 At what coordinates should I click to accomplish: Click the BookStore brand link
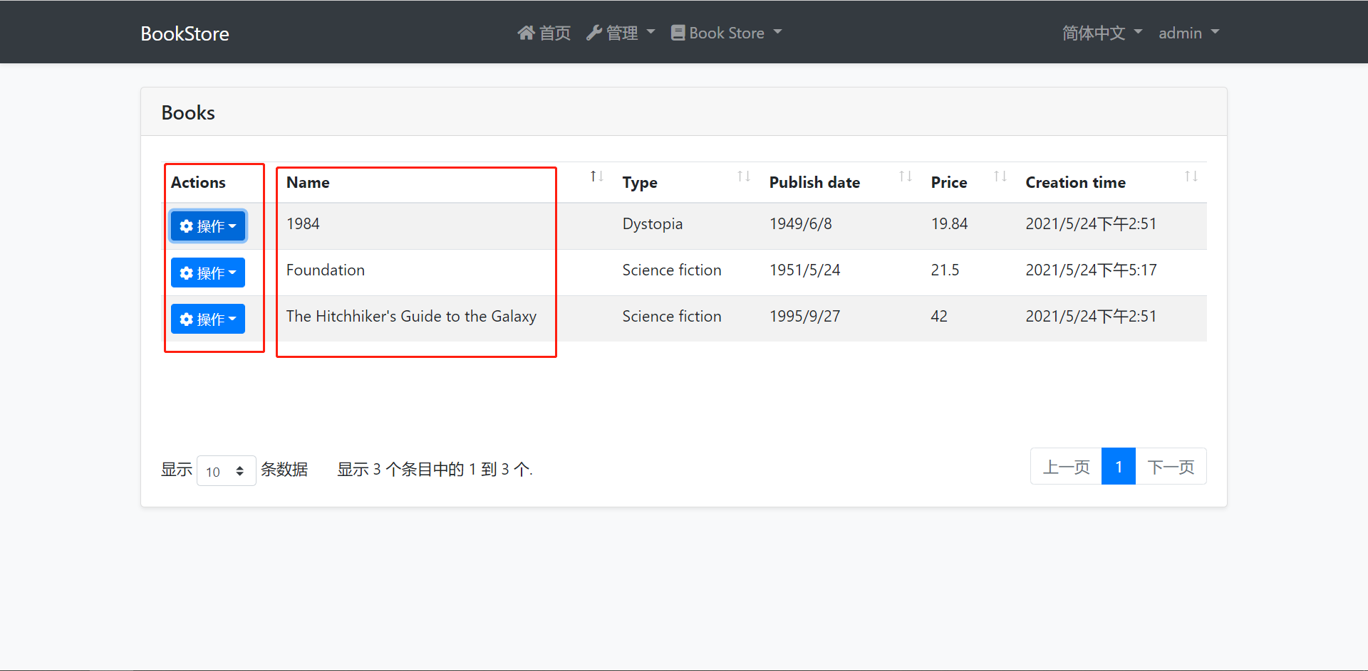click(x=184, y=33)
